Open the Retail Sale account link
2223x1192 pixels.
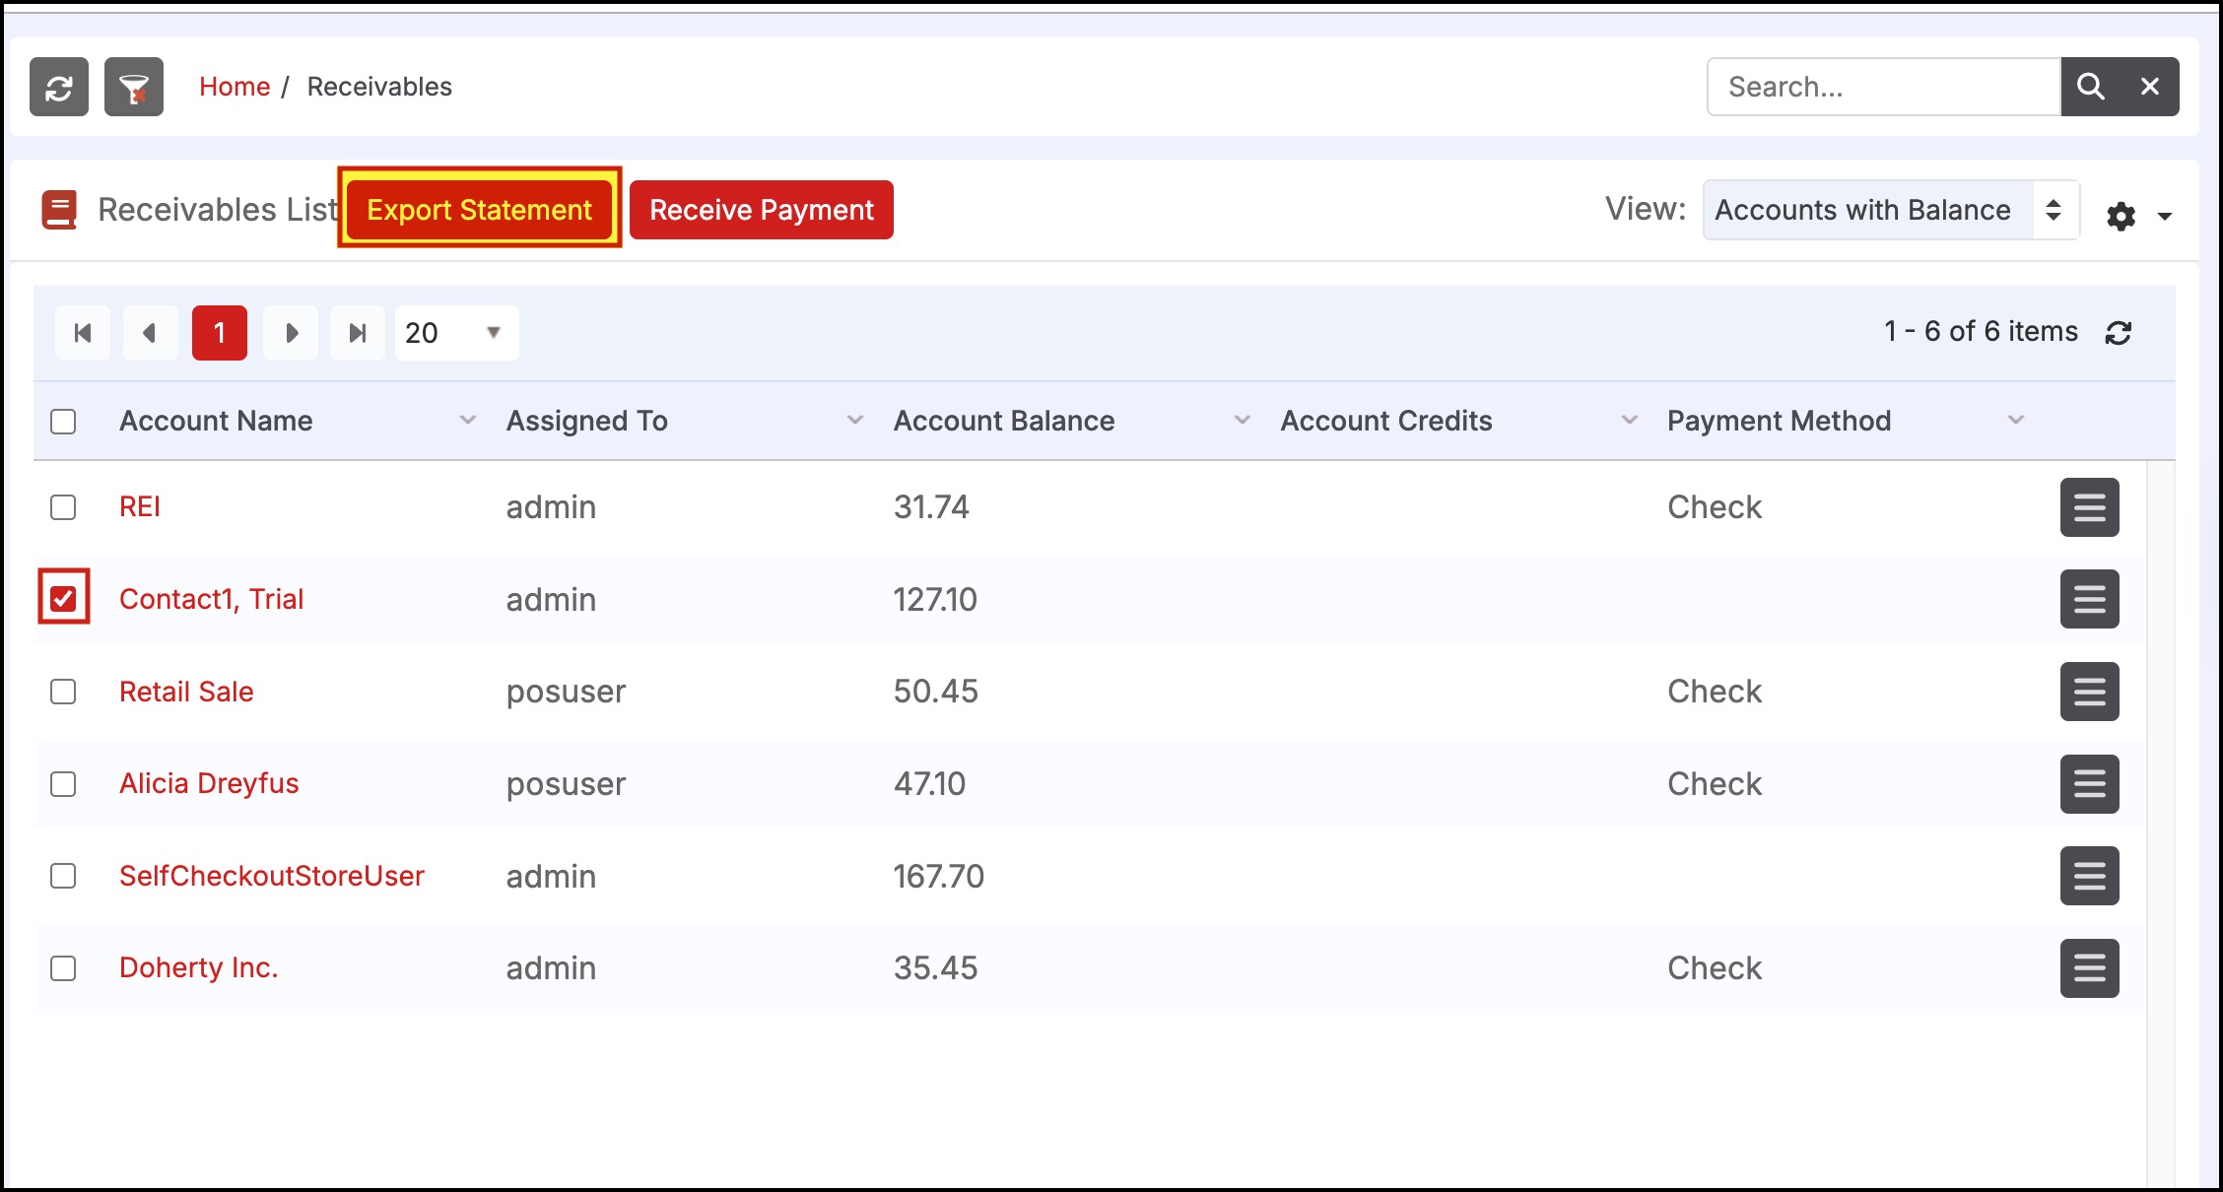186,692
